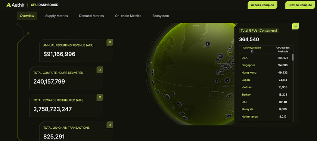Click the Total GPUs (Containers) label
This screenshot has width=317, height=141.
click(259, 31)
